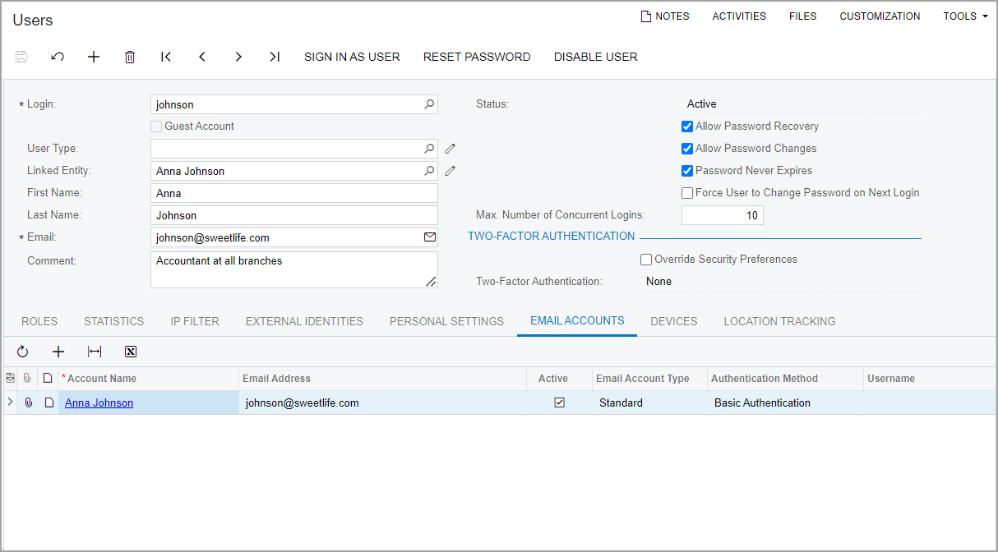Image resolution: width=998 pixels, height=552 pixels.
Task: Click Max. Number of Concurrent Logins field
Action: 723,215
